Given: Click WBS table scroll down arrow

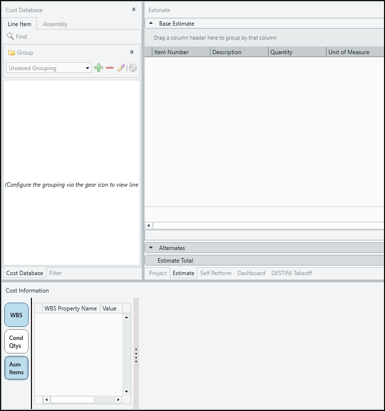Looking at the screenshot, I should click(x=126, y=392).
